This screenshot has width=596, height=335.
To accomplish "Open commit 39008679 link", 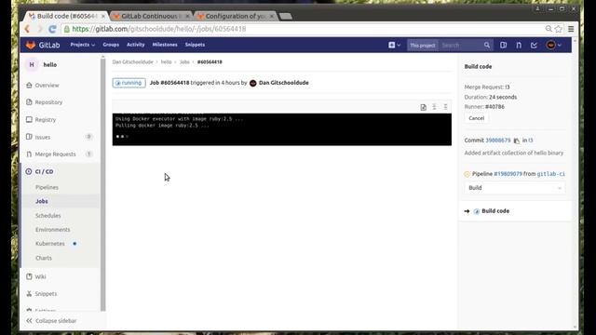I will [498, 141].
